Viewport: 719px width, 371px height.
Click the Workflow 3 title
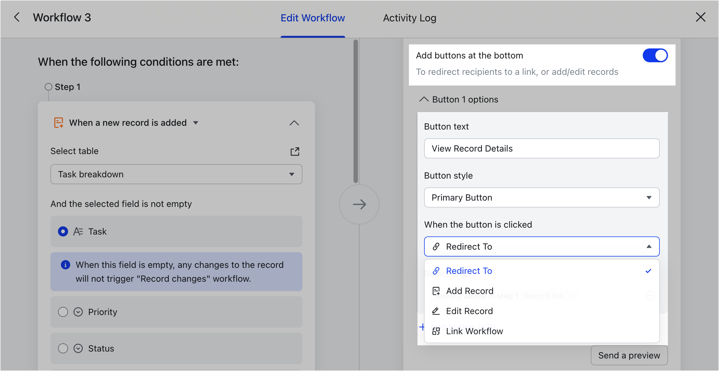pos(62,18)
